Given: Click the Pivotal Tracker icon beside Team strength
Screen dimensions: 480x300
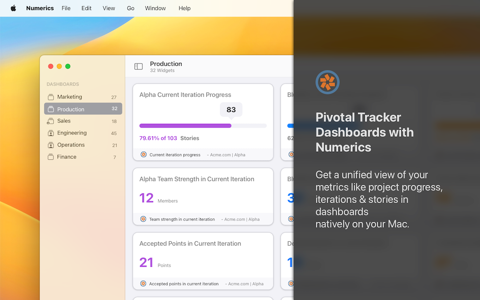Looking at the screenshot, I should [x=143, y=219].
